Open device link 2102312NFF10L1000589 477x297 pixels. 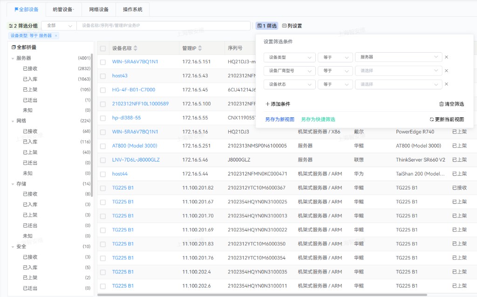[140, 104]
